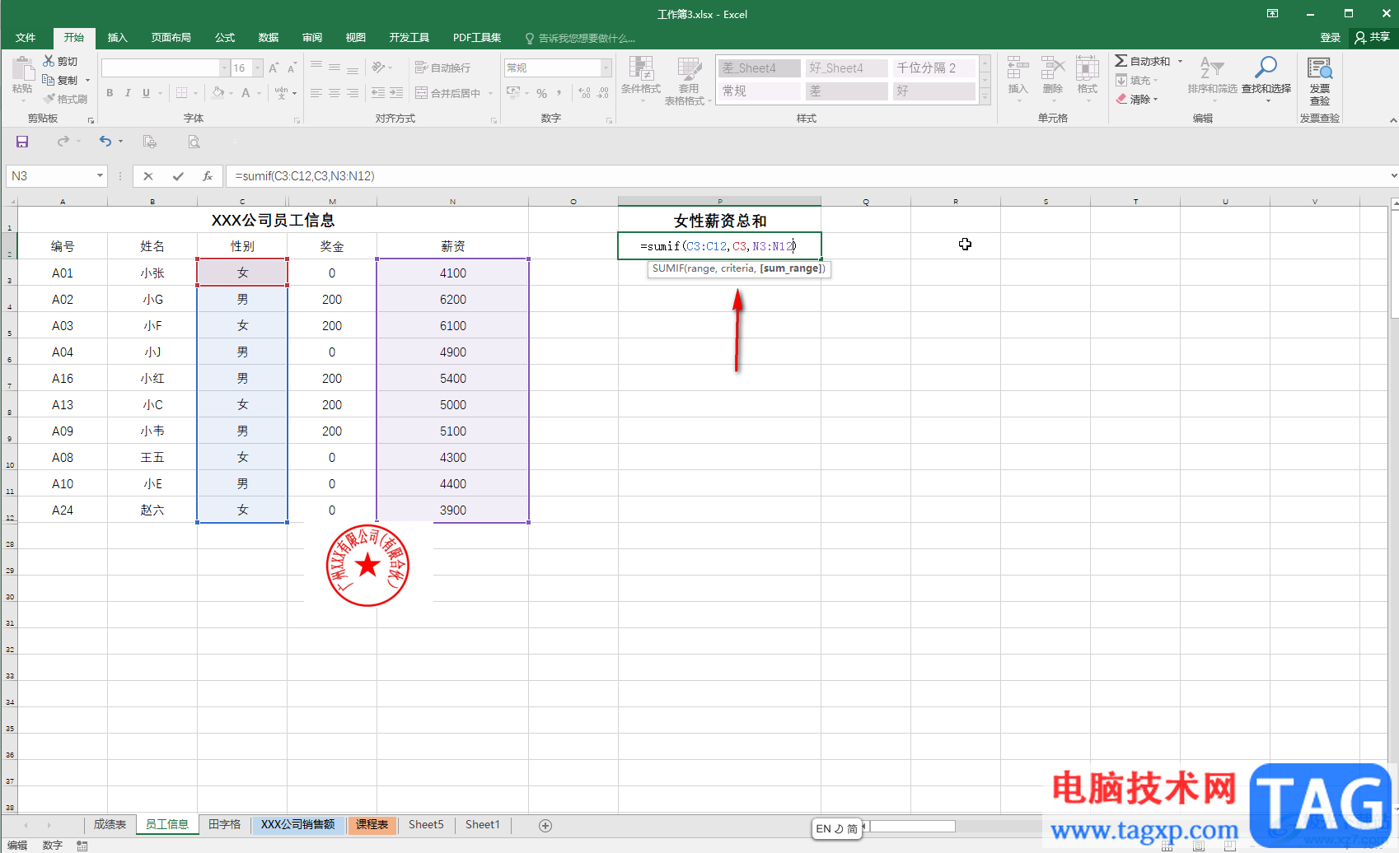This screenshot has height=853, width=1399.
Task: Click the Redo arrow icon
Action: click(x=63, y=142)
